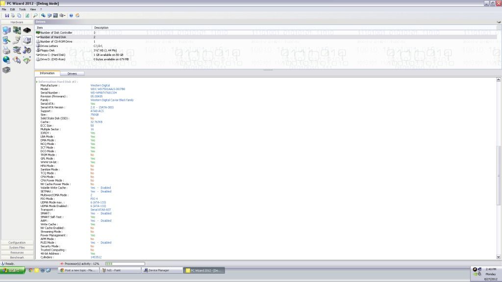Open the Tools menu
Image resolution: width=502 pixels, height=282 pixels.
point(23,10)
